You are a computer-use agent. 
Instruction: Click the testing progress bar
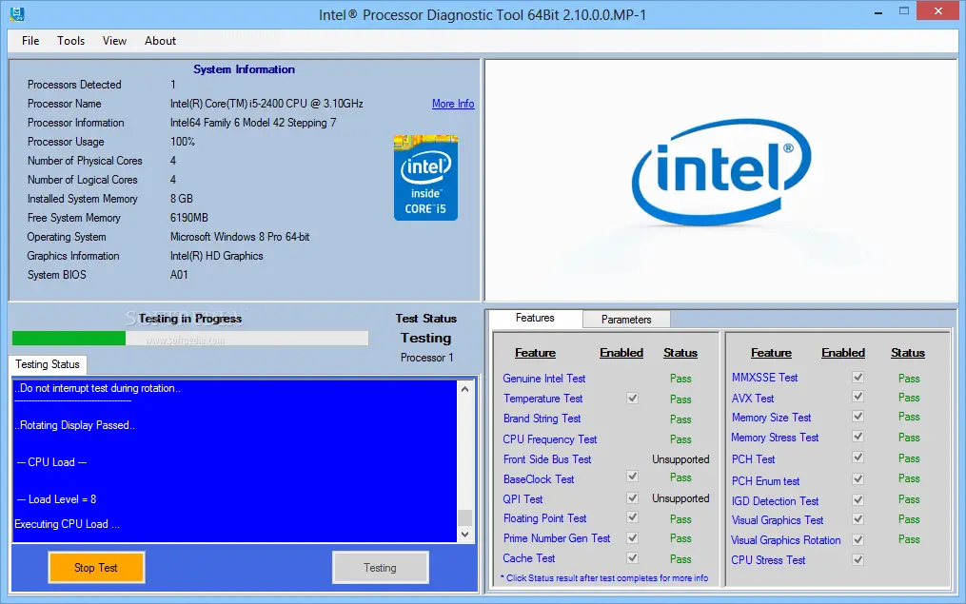coord(190,338)
